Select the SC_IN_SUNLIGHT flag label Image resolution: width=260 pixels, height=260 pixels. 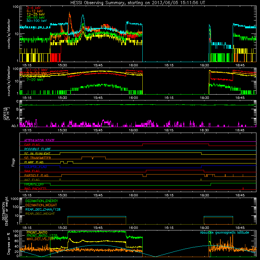[37, 153]
